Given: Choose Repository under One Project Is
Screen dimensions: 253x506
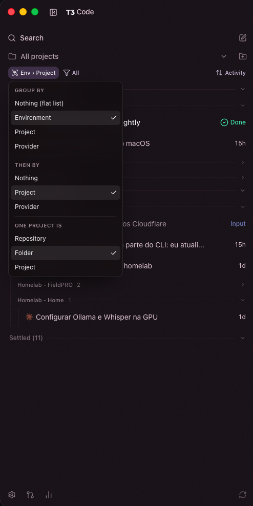Looking at the screenshot, I should point(66,239).
